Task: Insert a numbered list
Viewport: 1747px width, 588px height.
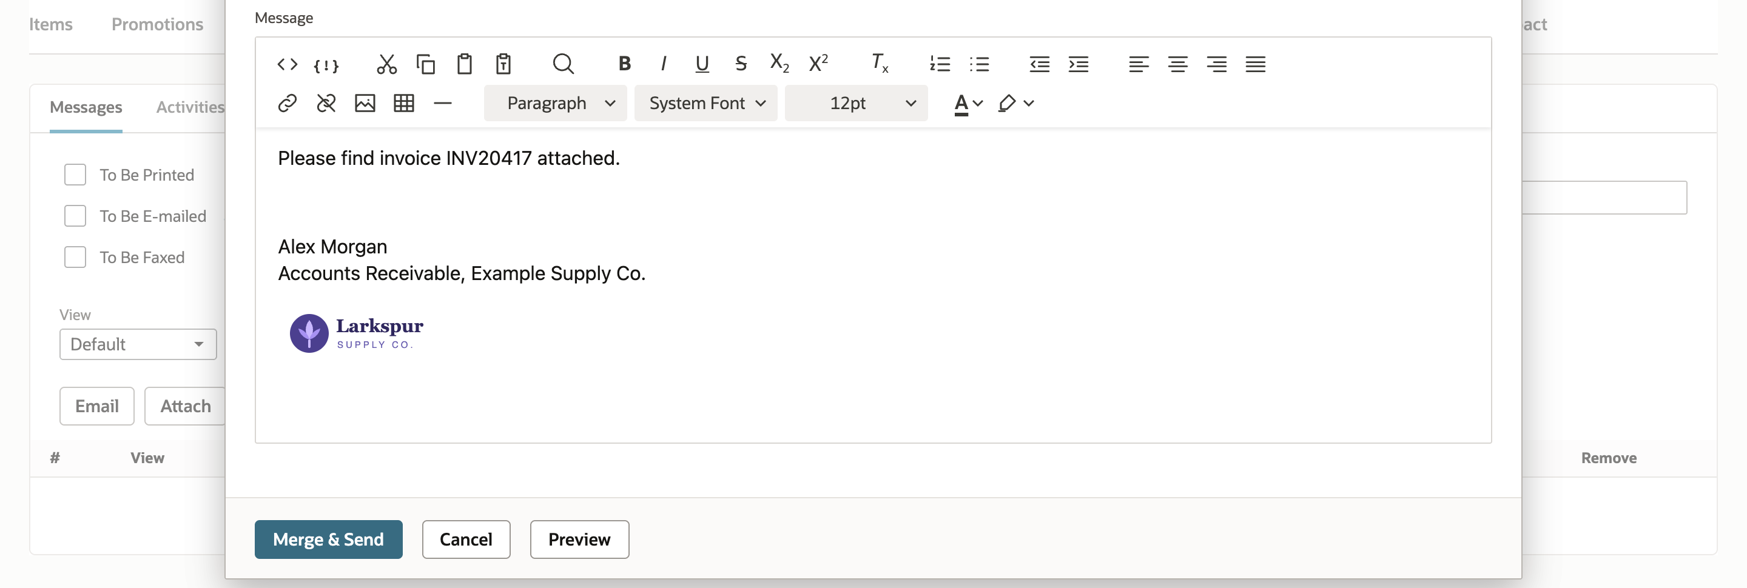Action: point(940,64)
